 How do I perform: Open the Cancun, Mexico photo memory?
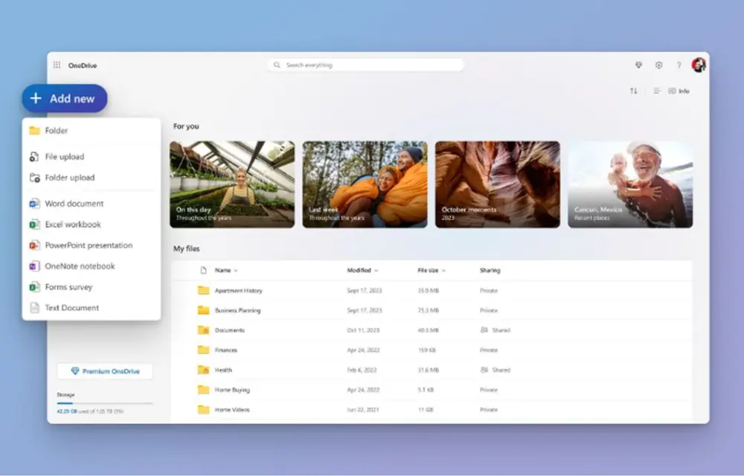(630, 184)
